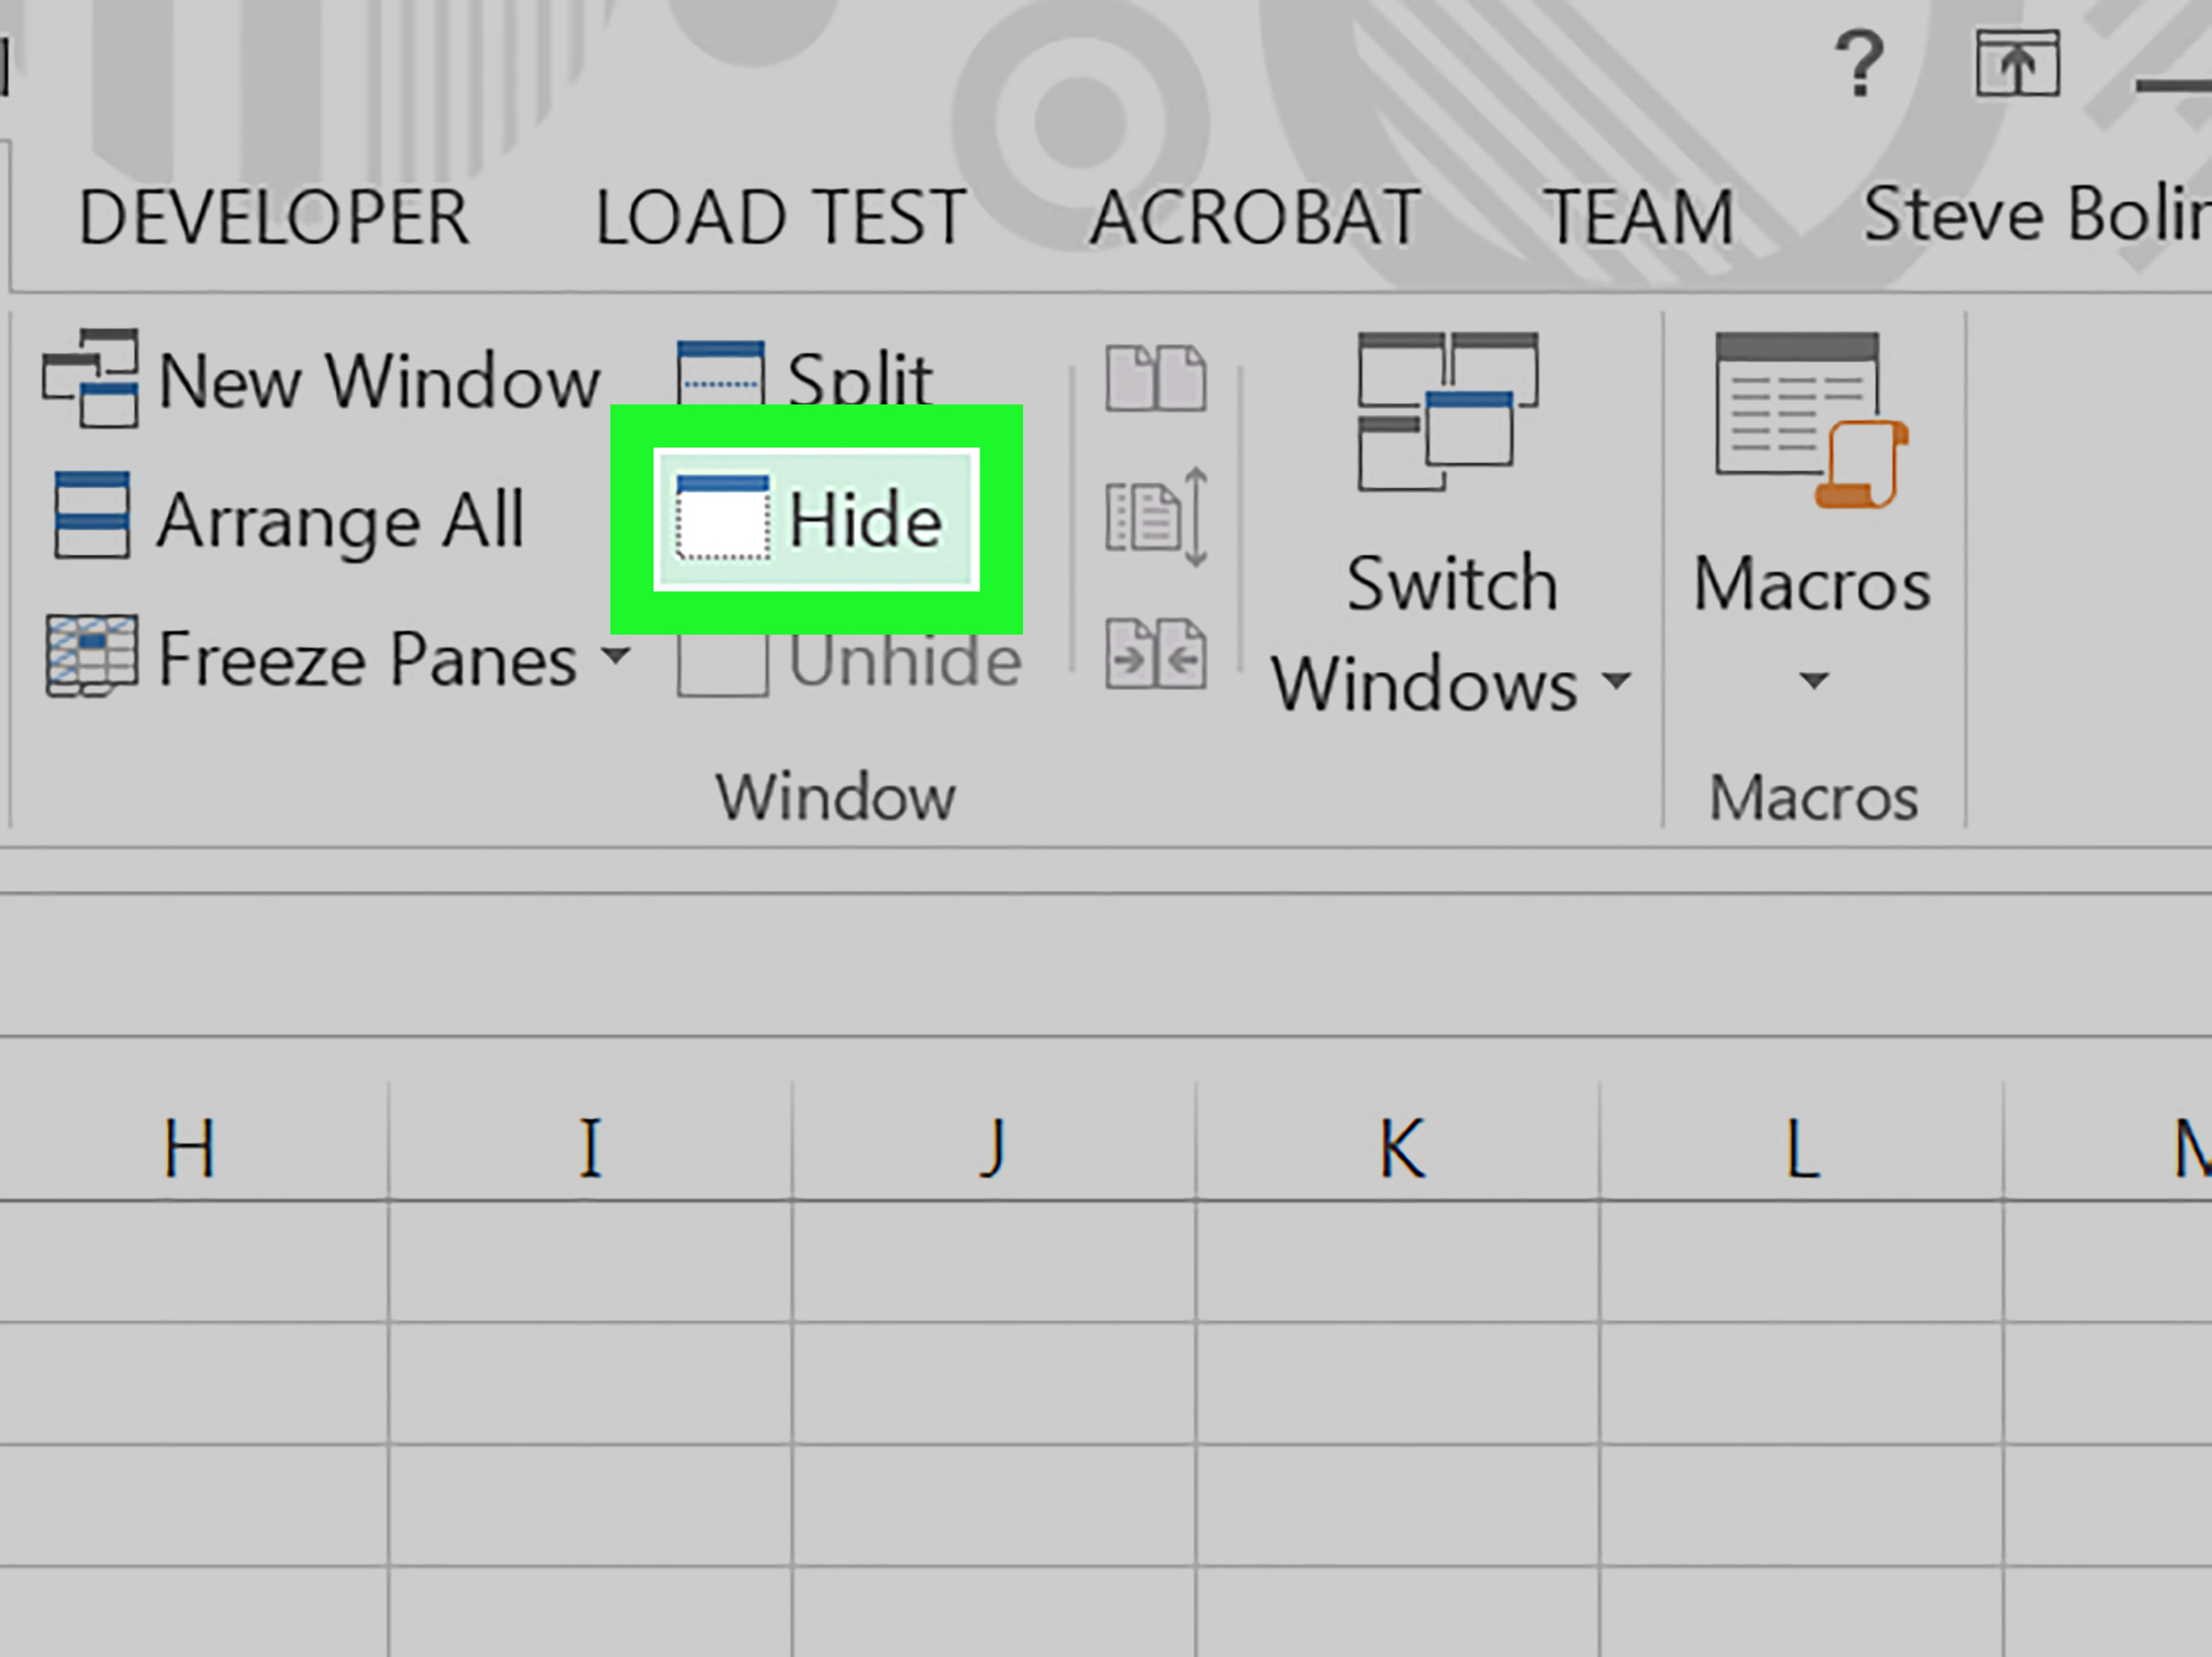Screen dimensions: 2212x1657
Task: Expand the Macros dropdown arrow
Action: (x=1813, y=681)
